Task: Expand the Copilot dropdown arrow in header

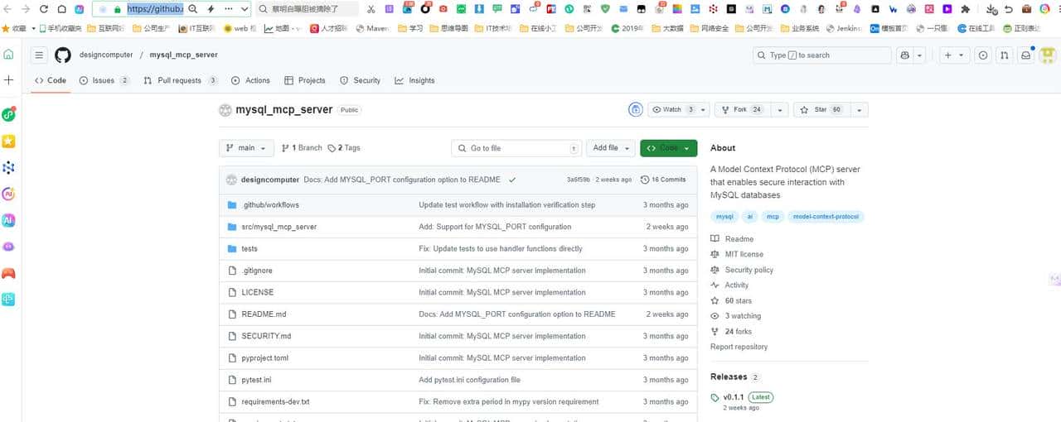Action: pyautogui.click(x=918, y=55)
